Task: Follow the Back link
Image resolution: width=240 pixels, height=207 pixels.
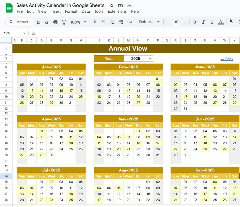Action: [227, 59]
